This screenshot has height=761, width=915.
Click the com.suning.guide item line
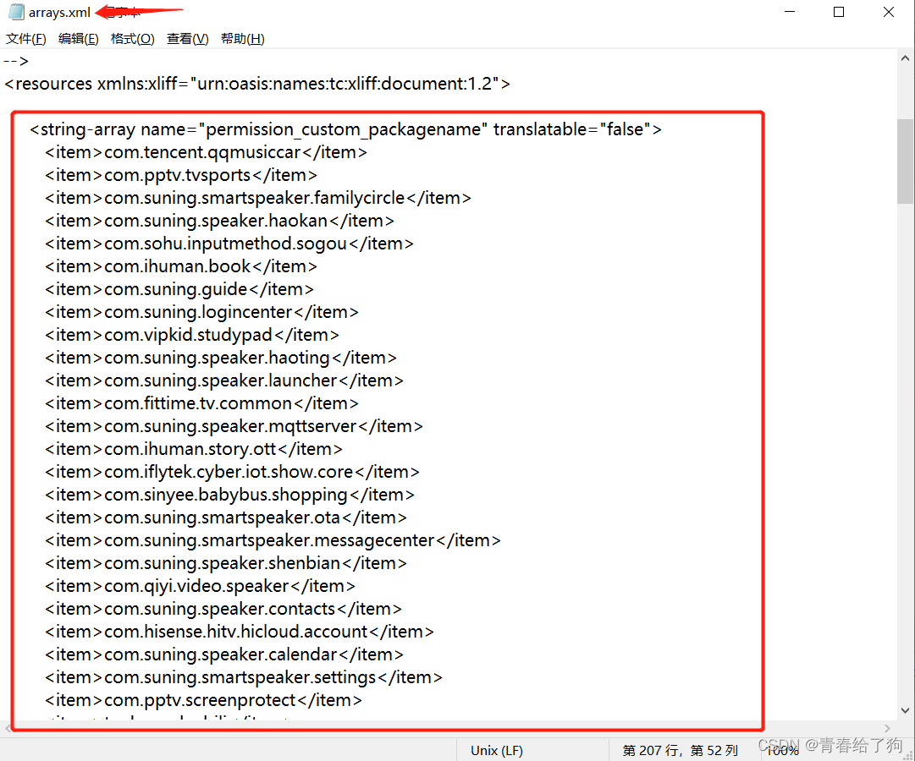pyautogui.click(x=179, y=288)
